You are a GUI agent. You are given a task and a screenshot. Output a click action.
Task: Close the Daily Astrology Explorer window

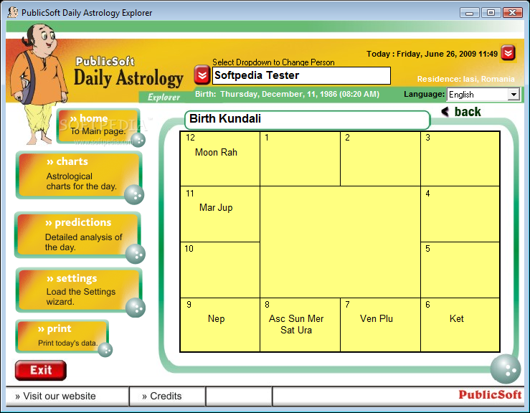[x=512, y=13]
